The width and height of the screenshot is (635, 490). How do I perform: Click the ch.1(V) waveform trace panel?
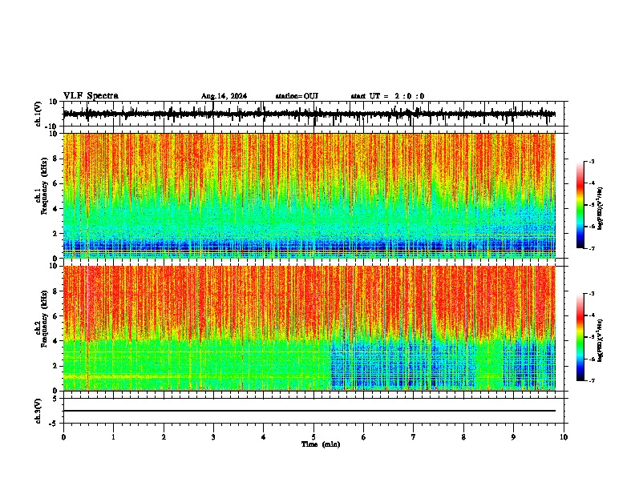[x=313, y=114]
